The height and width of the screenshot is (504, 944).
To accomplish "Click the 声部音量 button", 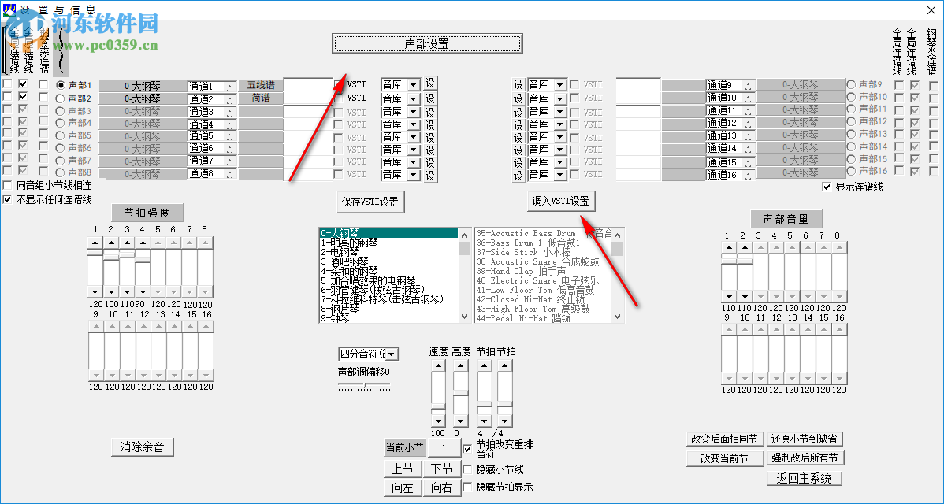I will (x=786, y=219).
